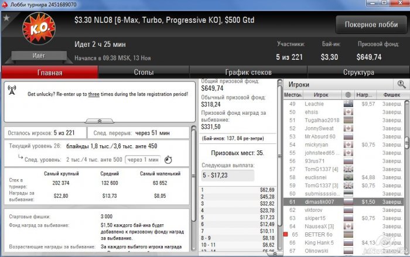This screenshot has height=257, width=410.
Task: Select player Tugalhao2018
Action: click(322, 120)
